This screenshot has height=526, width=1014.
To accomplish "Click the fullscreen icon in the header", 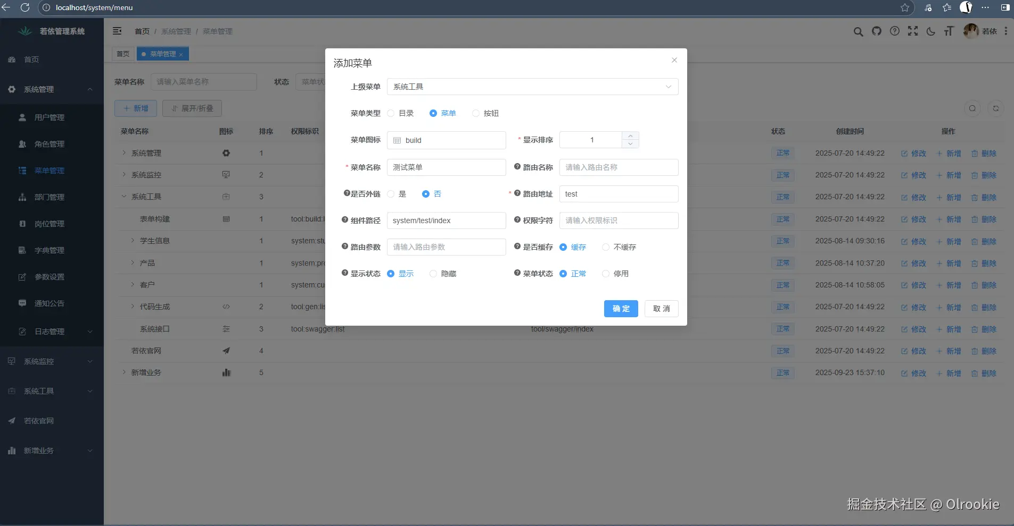I will [913, 31].
